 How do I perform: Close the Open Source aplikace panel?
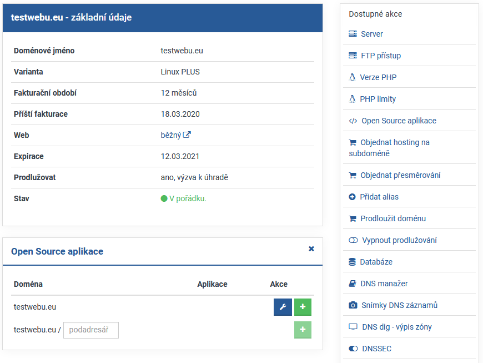[x=311, y=249]
